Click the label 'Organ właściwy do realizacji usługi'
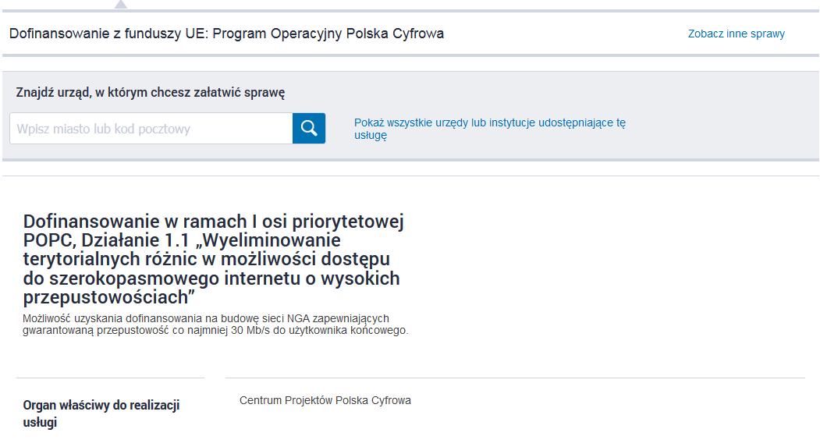 (x=101, y=413)
